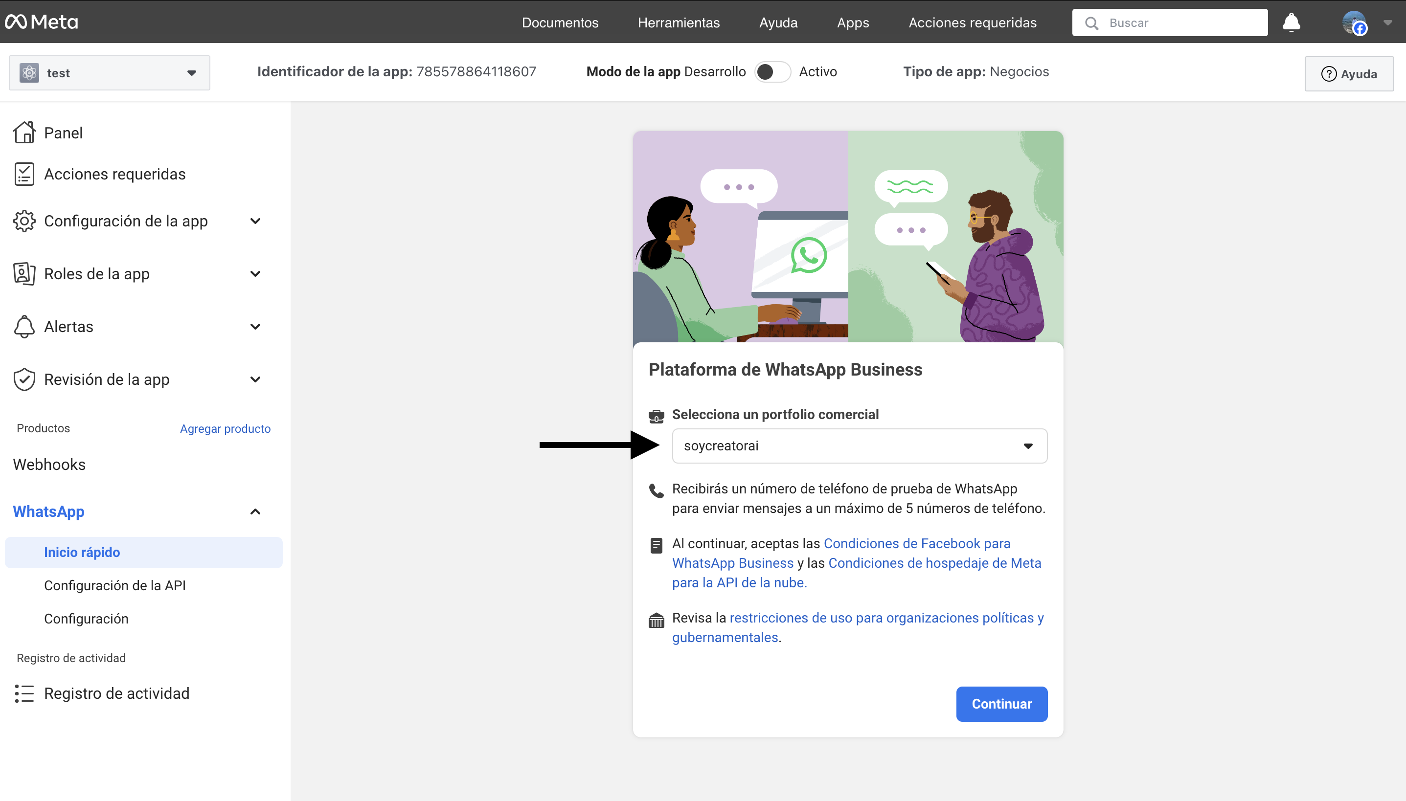Expand Configuración de la app section

[255, 221]
